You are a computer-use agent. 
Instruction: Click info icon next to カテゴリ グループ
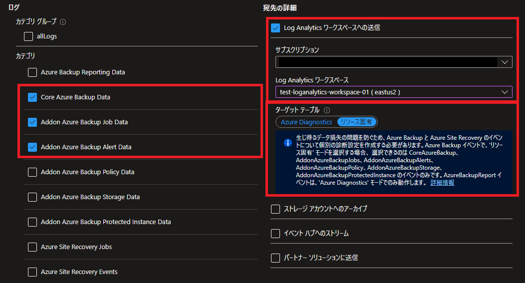coord(62,22)
